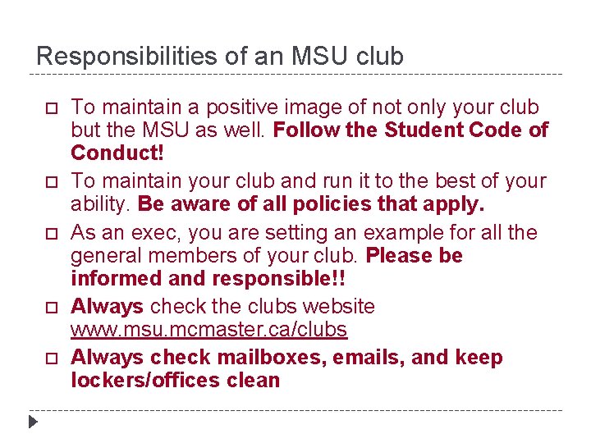Click the square bullet beside 'To maintain your club'
This screenshot has height=443, width=591.
tap(48, 180)
